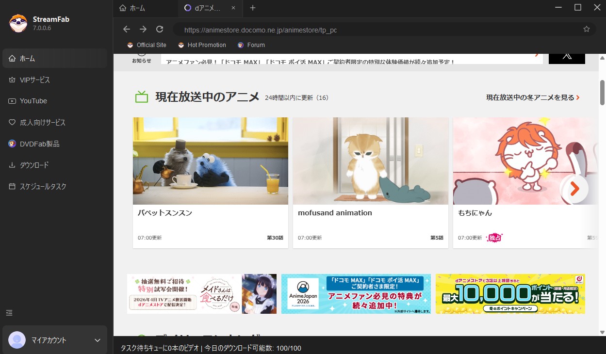Open the mofusand animation thumbnail

[370, 161]
